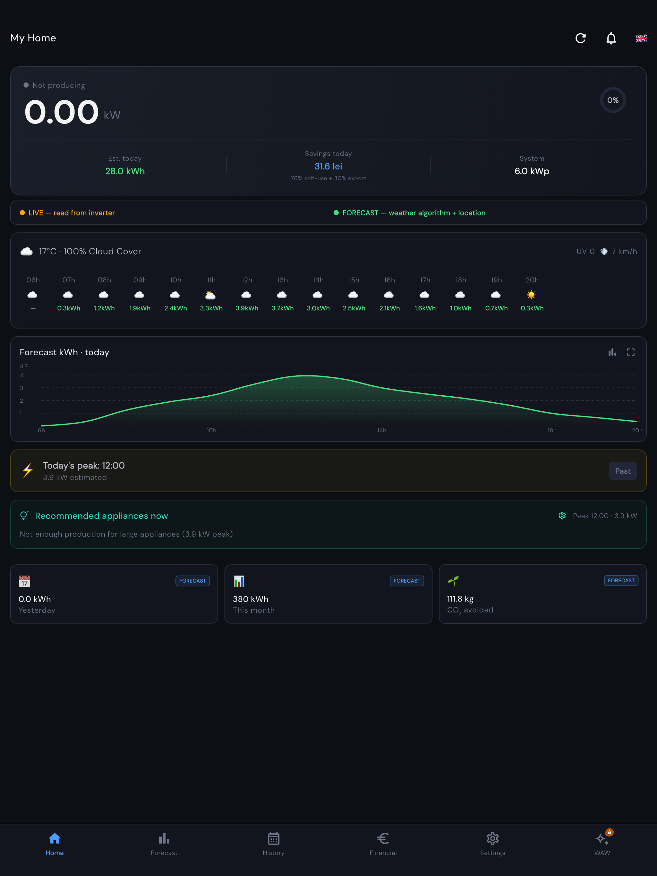Select 09h cloud forecast icon
Viewport: 657px width, 876px height.
[x=140, y=295]
